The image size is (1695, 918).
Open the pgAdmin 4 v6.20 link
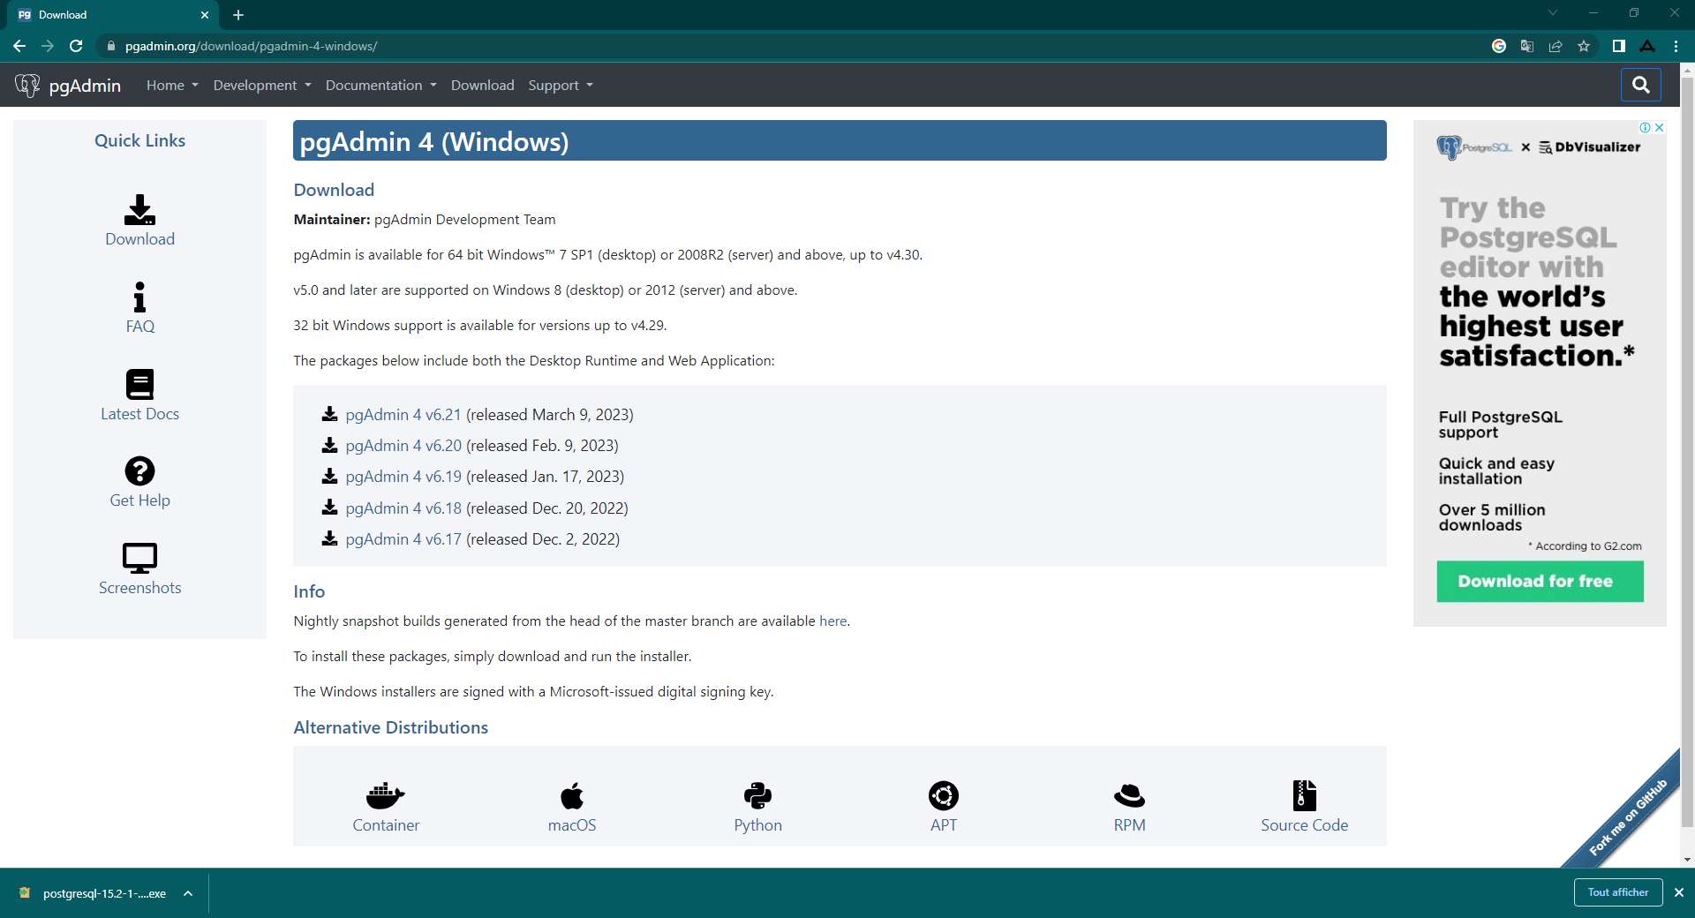pos(403,445)
